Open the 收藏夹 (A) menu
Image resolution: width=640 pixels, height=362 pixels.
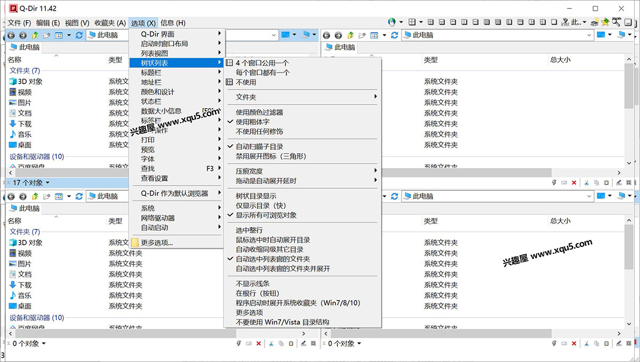pos(110,23)
